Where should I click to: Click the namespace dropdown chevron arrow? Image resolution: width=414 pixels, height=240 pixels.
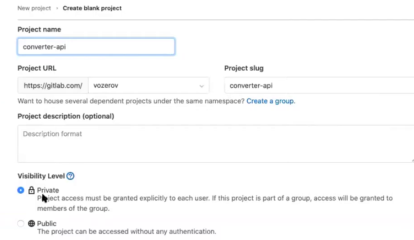pos(201,86)
